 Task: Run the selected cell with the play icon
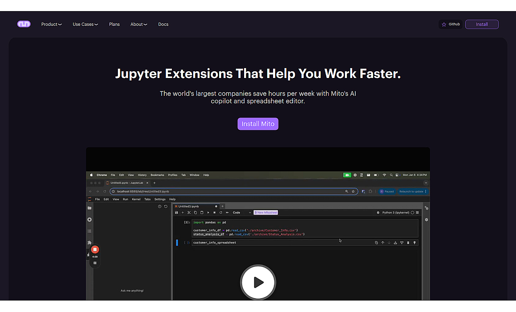click(x=208, y=213)
